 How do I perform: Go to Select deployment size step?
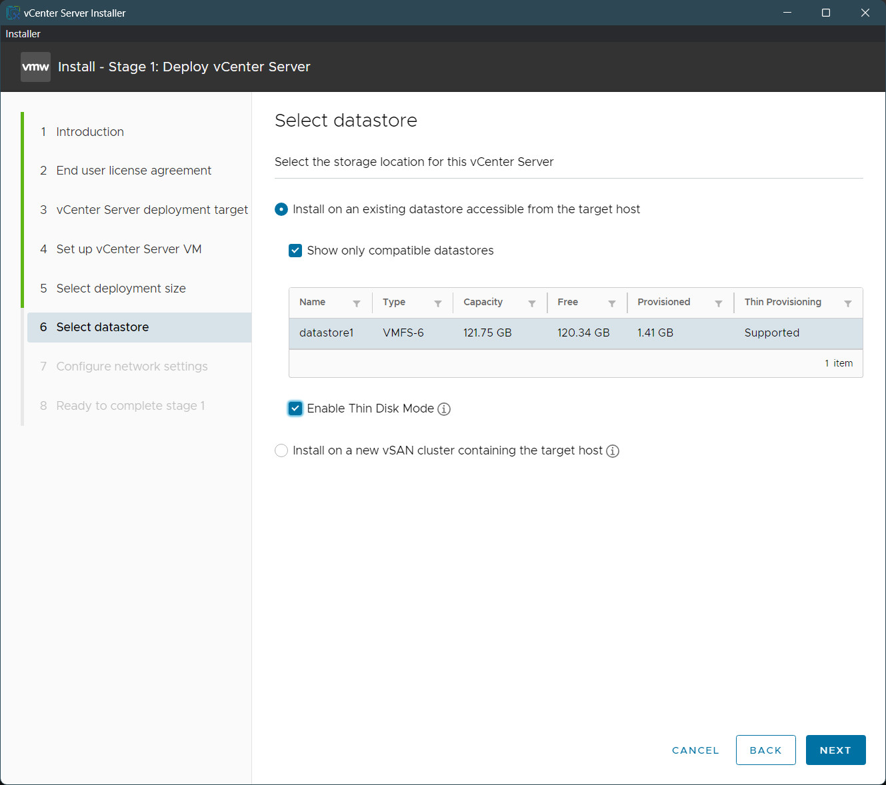pos(121,288)
